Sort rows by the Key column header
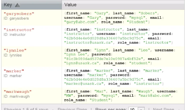The height and width of the screenshot is (110, 185). (x=31, y=5)
